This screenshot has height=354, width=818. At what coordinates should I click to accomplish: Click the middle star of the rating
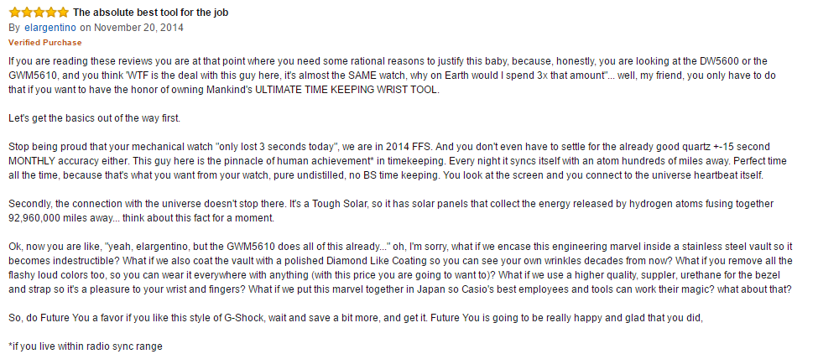coord(39,13)
